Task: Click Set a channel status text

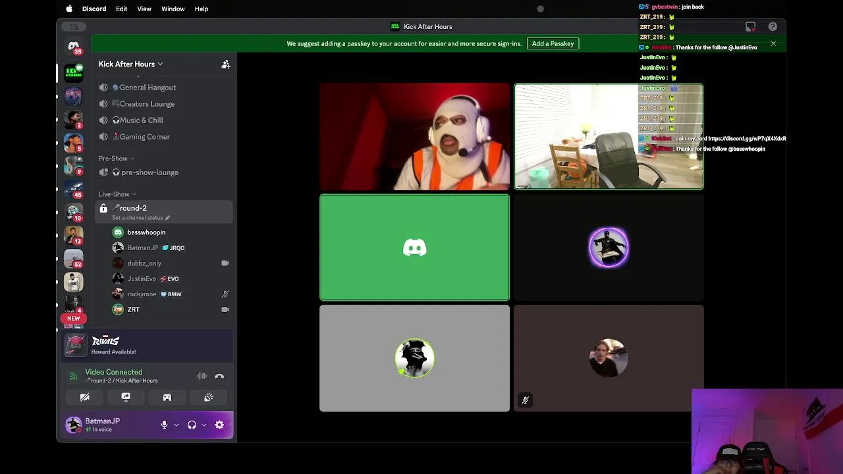Action: (137, 218)
